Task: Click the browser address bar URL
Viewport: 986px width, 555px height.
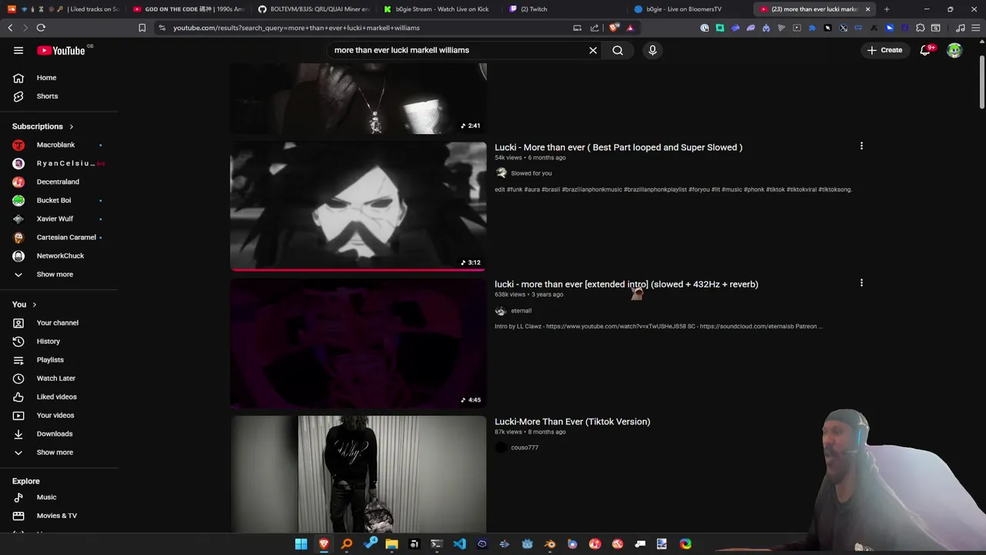Action: coord(297,28)
